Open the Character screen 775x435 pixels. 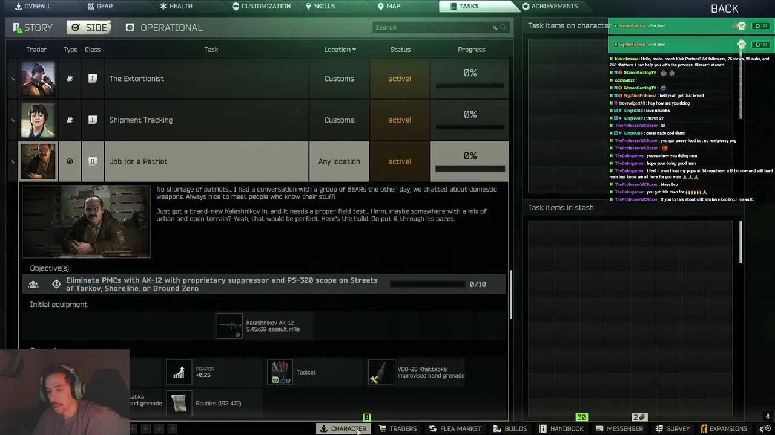(343, 429)
